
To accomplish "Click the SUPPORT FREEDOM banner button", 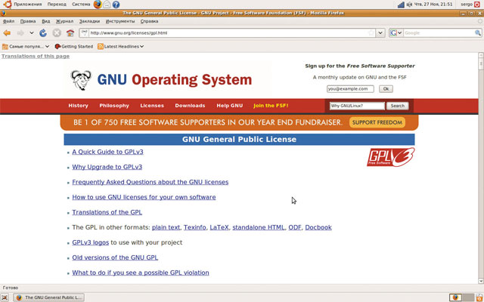I will (377, 122).
